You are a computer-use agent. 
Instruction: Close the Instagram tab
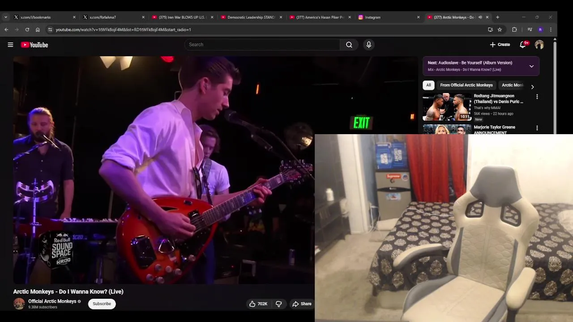coord(419,17)
